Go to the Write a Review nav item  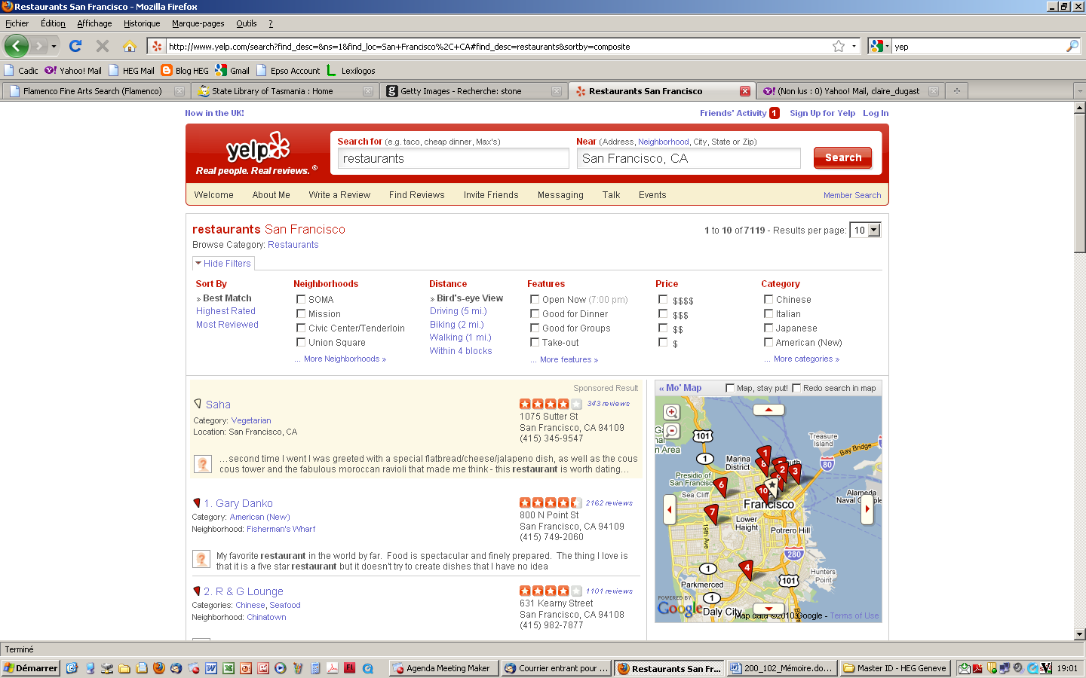coord(339,194)
